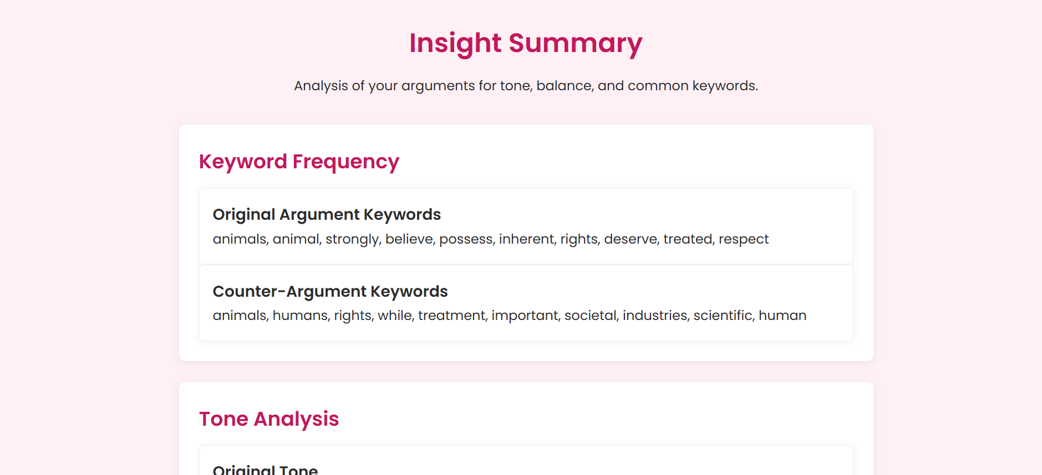The image size is (1042, 475).
Task: Click the keyword 'important' in counter-argument list
Action: coord(524,316)
